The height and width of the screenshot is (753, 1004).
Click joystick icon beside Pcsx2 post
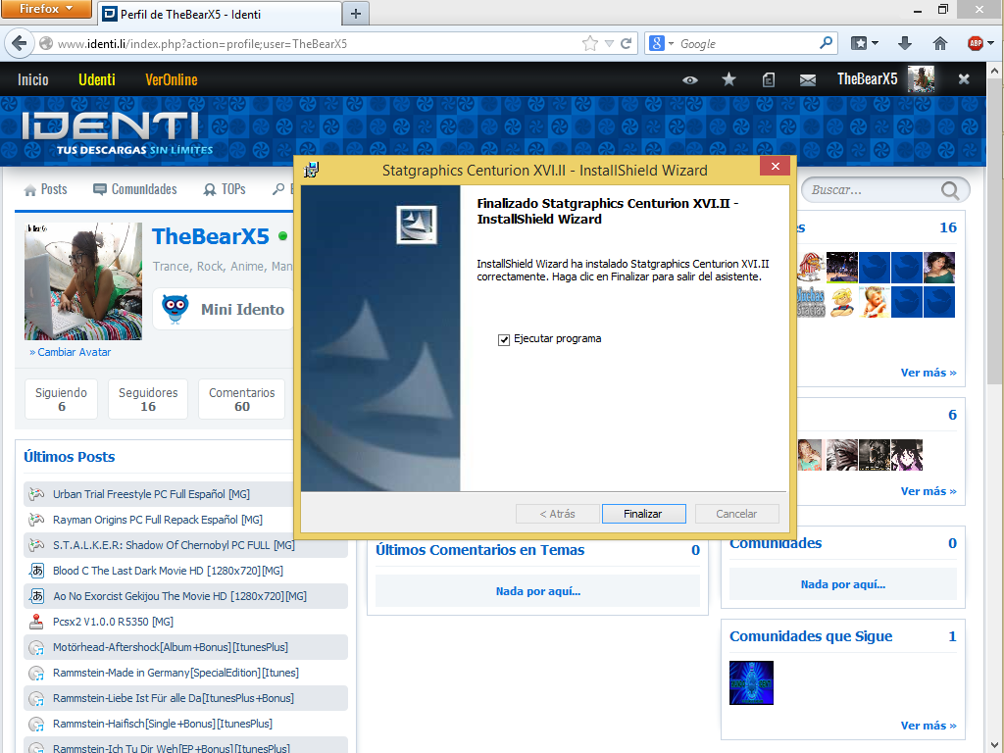click(x=36, y=621)
